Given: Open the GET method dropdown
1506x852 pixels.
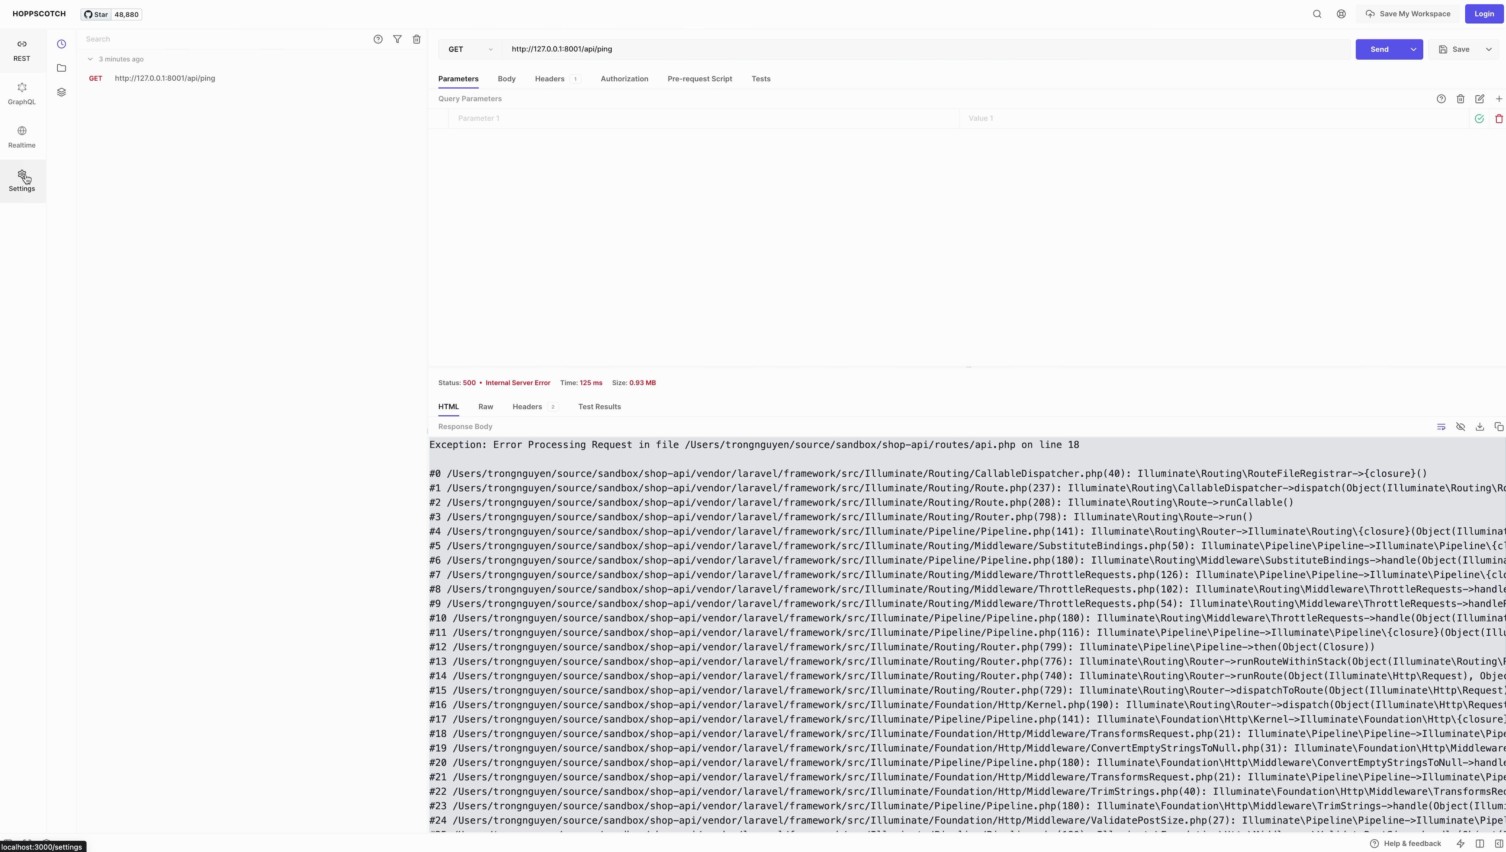Looking at the screenshot, I should click(470, 49).
